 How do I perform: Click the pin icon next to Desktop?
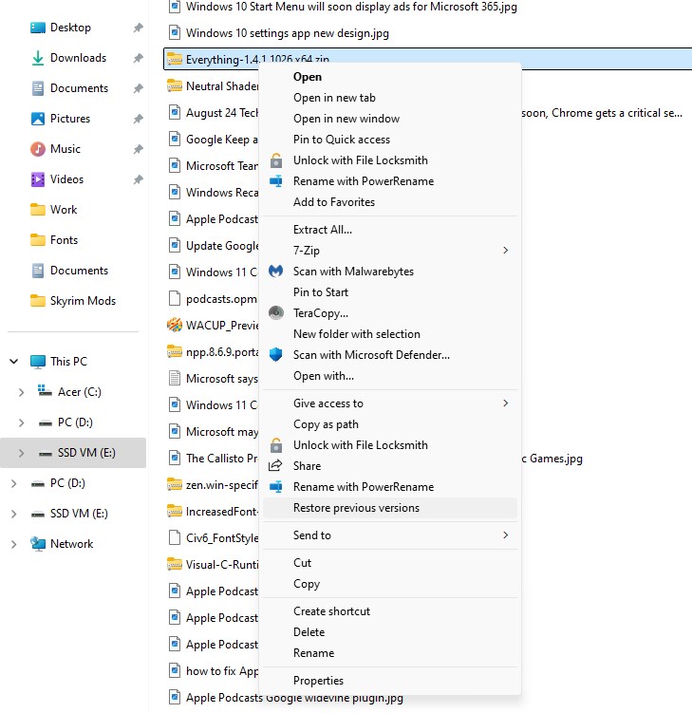[x=138, y=28]
